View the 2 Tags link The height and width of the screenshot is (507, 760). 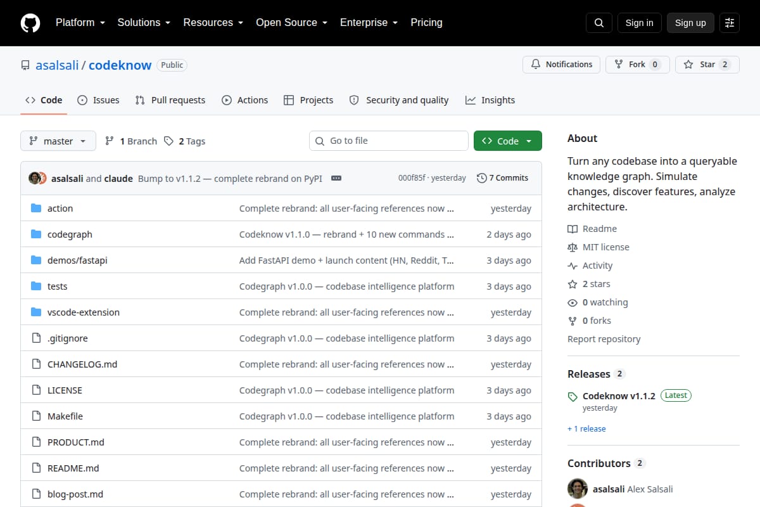click(x=185, y=141)
